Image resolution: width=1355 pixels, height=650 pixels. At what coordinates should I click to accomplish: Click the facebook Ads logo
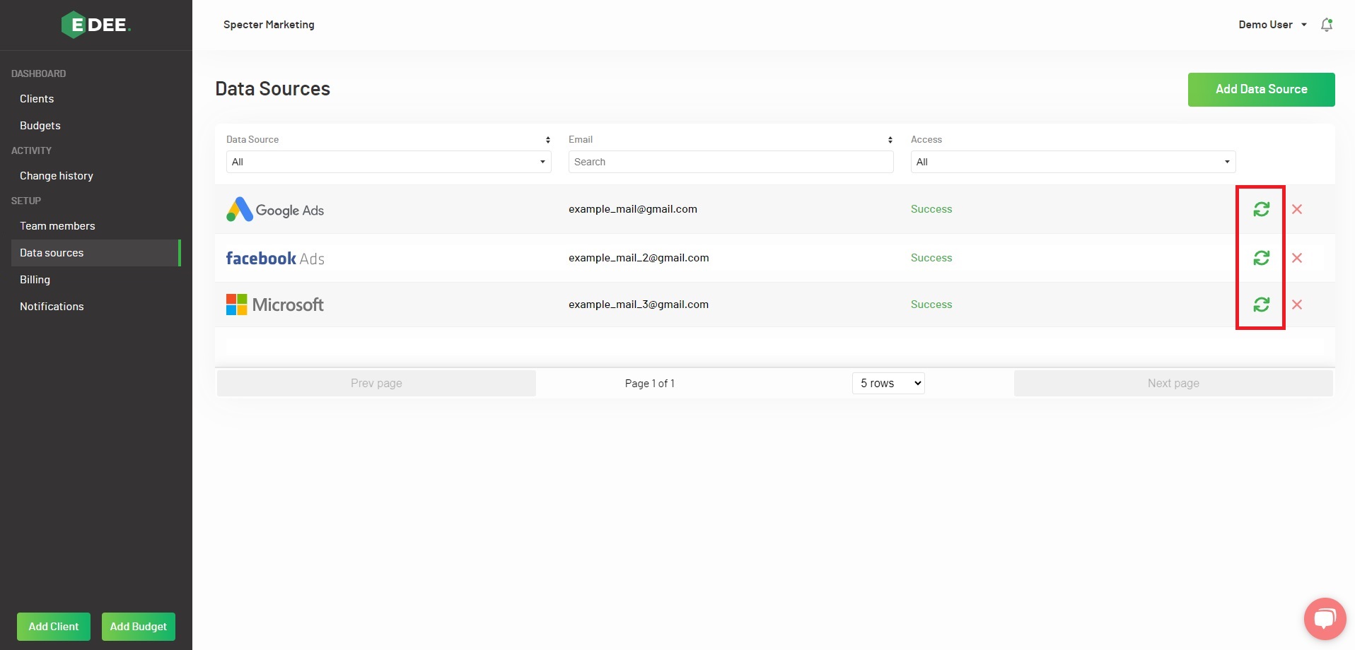(x=275, y=259)
